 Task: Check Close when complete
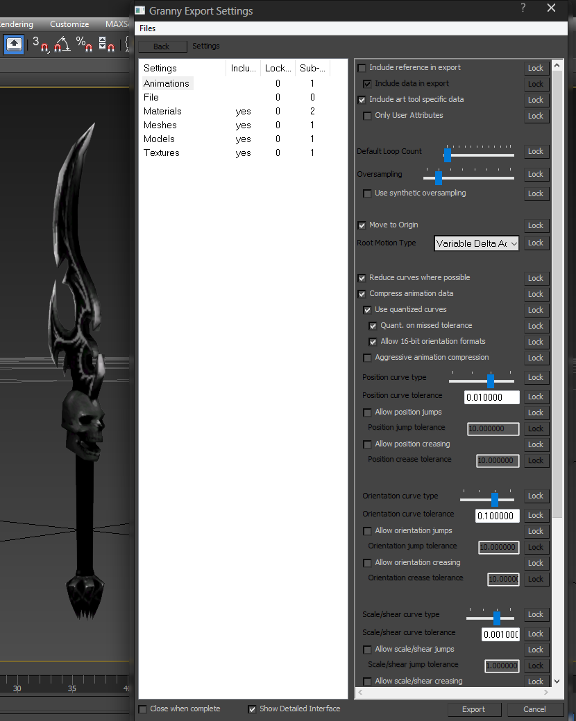click(x=143, y=709)
